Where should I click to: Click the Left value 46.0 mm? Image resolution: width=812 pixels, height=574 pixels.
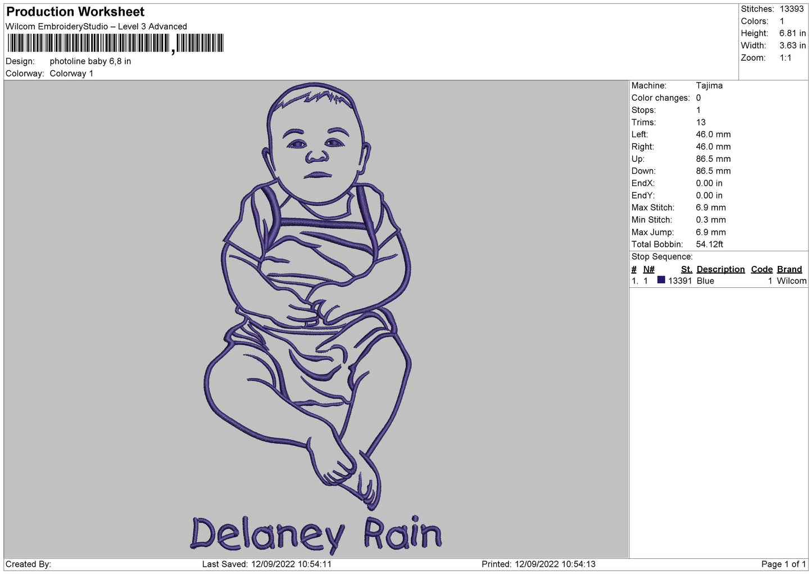pos(713,134)
